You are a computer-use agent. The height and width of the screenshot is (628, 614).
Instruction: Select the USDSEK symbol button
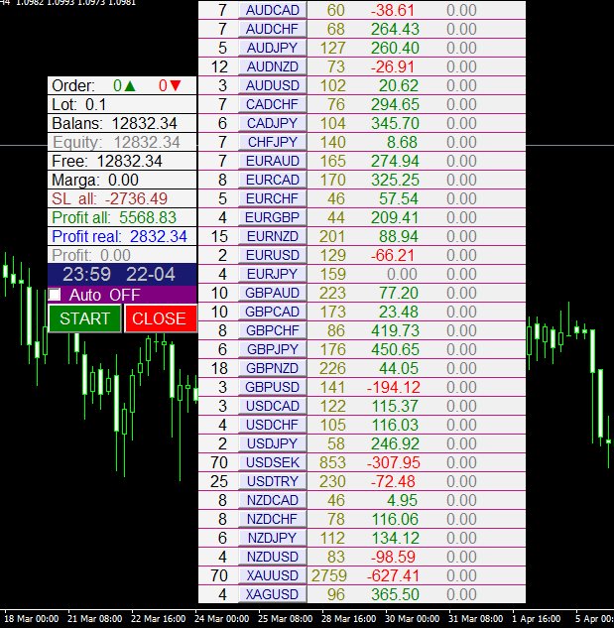pos(273,462)
